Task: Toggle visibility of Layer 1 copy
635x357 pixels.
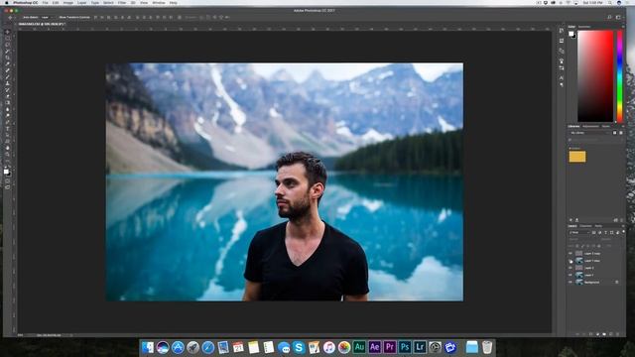Action: [571, 261]
